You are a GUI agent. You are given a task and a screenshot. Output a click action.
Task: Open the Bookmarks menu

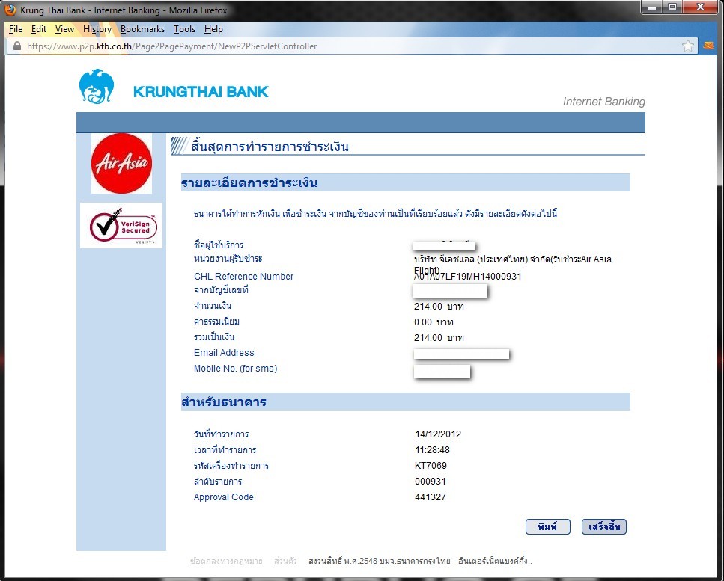point(143,29)
